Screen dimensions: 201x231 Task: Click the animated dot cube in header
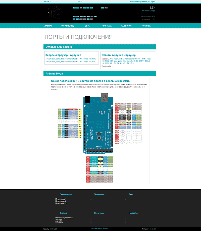55,13
